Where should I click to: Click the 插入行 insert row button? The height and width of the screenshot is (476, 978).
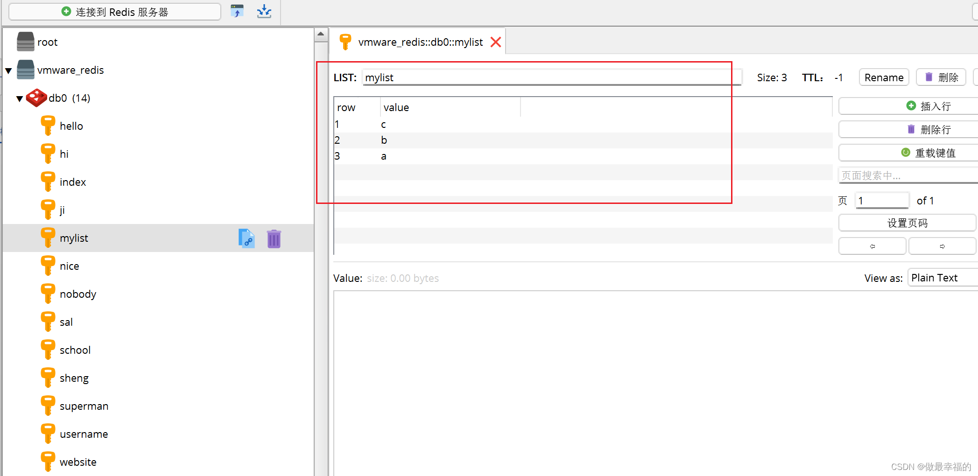pos(908,106)
